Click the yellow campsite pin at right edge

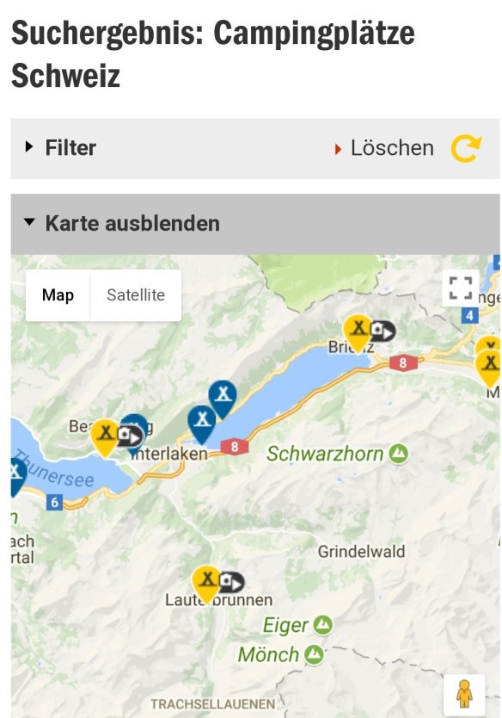tap(490, 367)
